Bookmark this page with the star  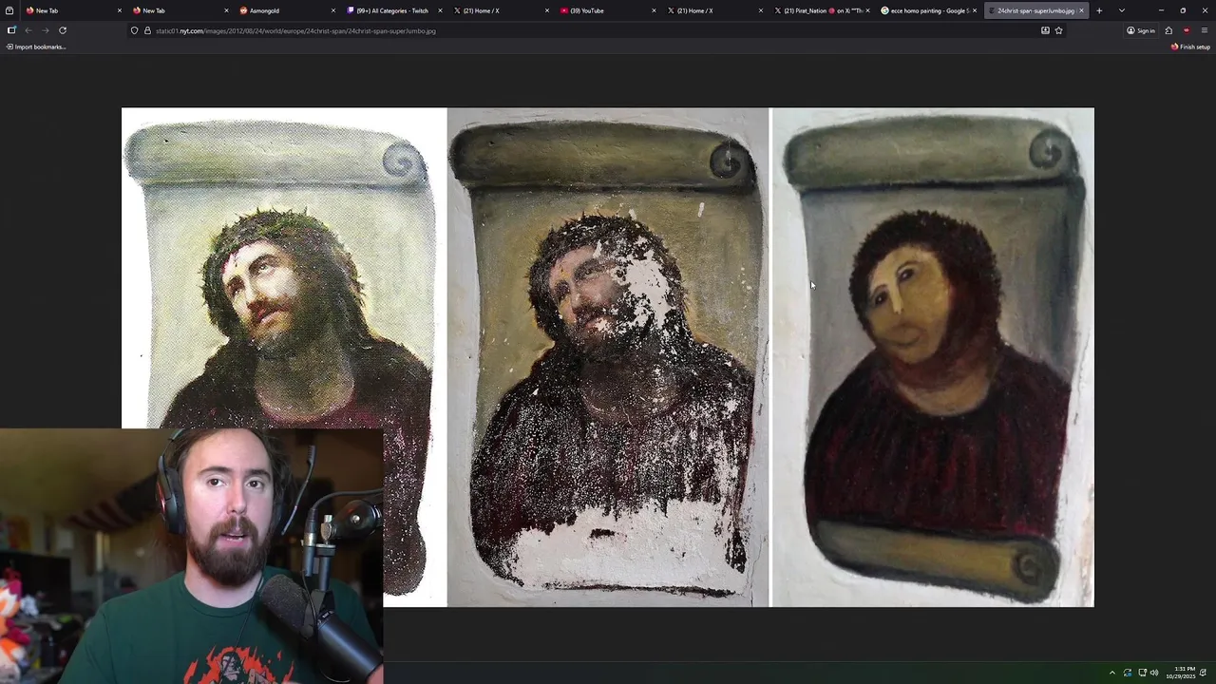tap(1058, 30)
